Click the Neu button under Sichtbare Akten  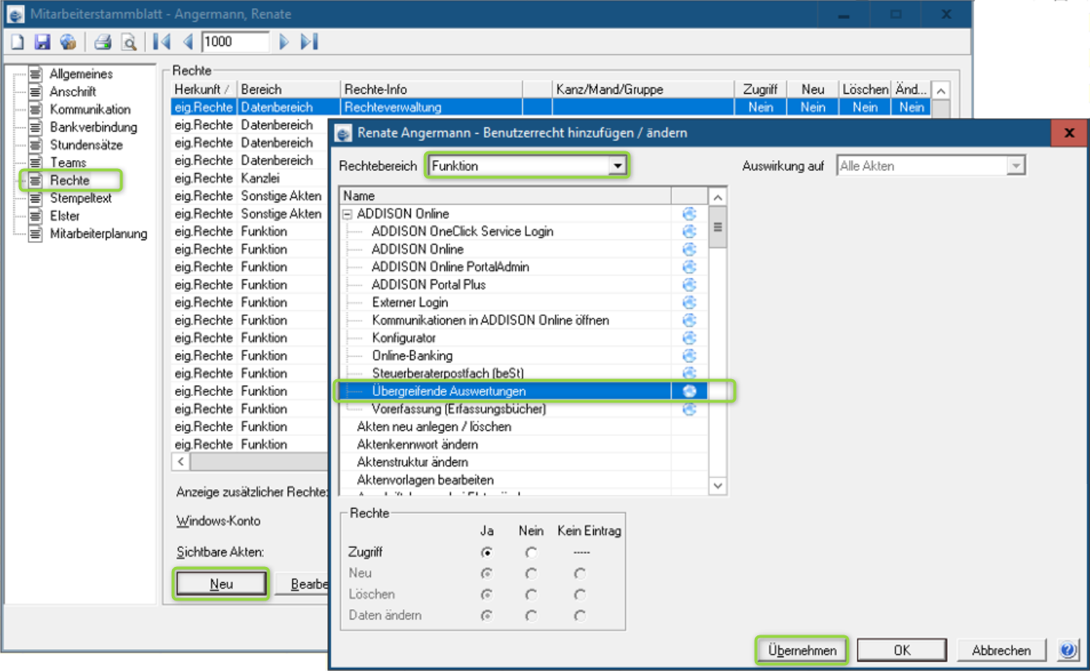[221, 584]
